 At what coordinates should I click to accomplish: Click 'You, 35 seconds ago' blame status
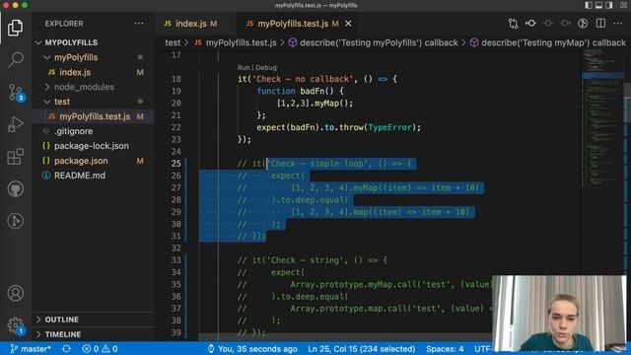252,348
